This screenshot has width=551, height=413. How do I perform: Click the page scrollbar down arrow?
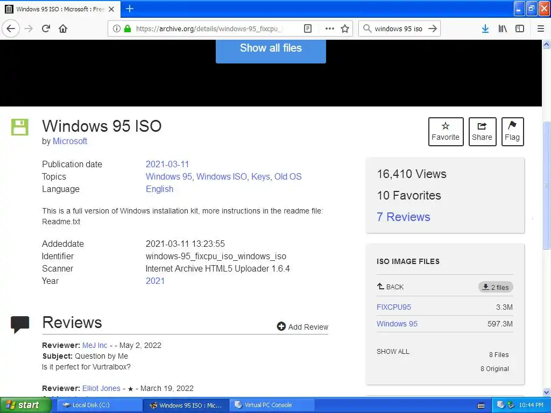coord(546,392)
